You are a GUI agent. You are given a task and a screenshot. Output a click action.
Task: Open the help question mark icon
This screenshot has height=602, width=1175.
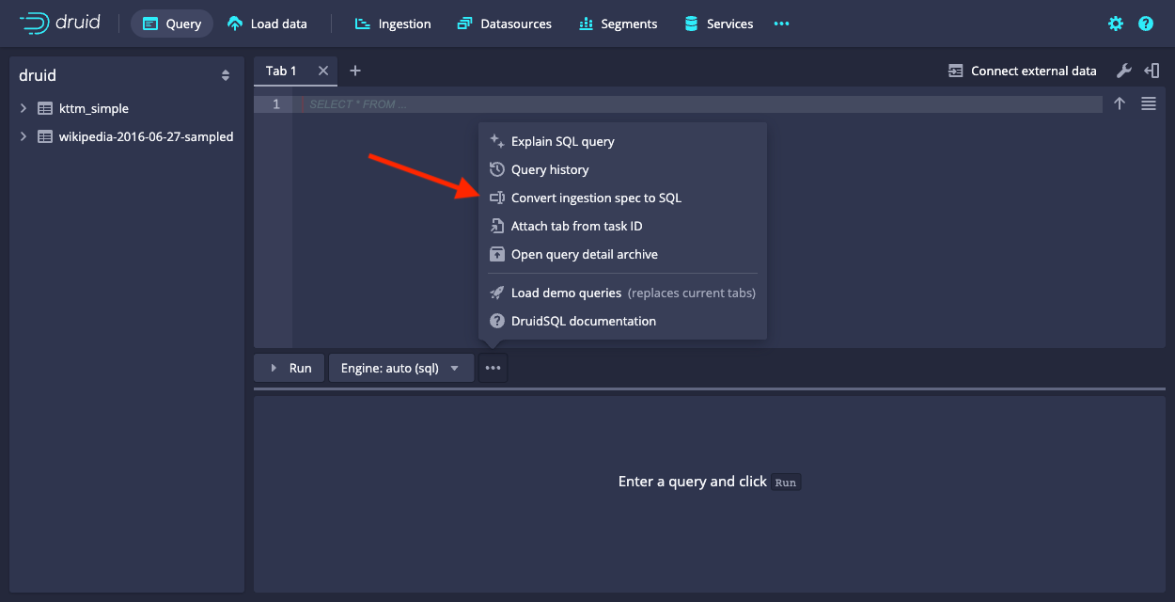[x=1145, y=24]
